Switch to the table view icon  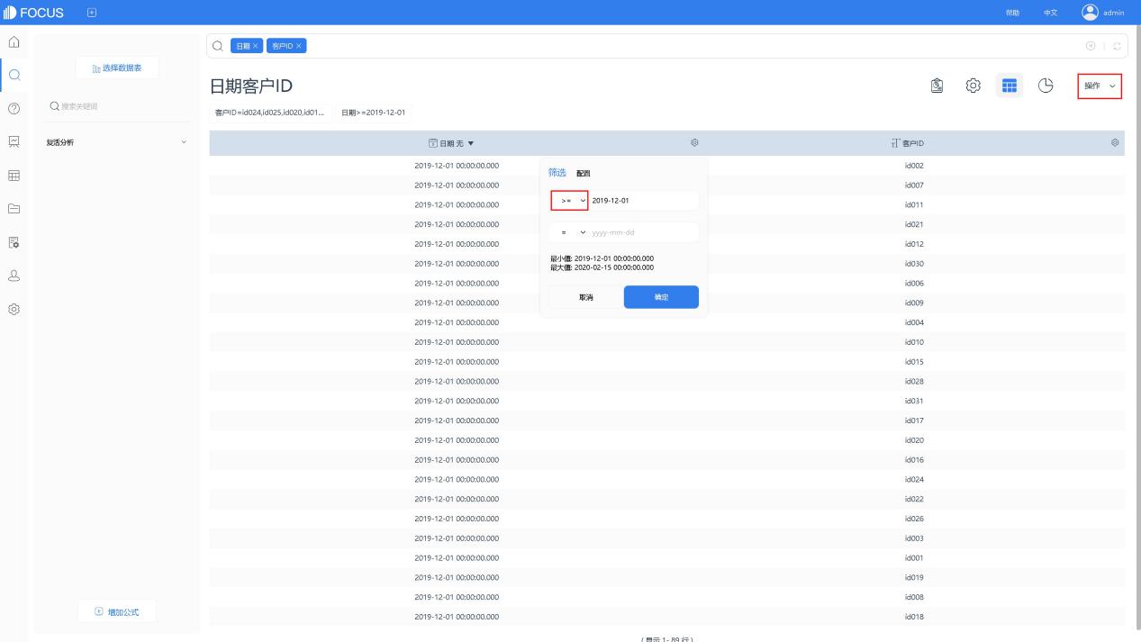tap(1010, 86)
